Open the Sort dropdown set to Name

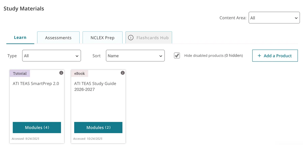click(x=135, y=56)
